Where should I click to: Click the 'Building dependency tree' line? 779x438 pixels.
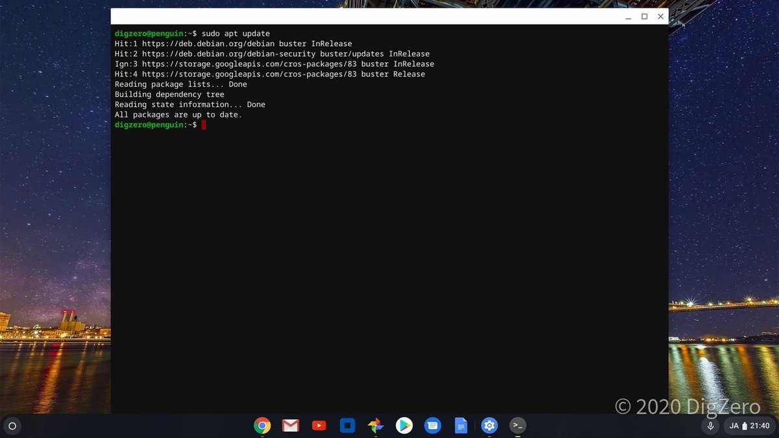pos(169,95)
